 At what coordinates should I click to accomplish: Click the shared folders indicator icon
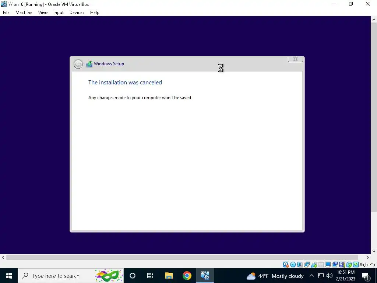[321, 265]
